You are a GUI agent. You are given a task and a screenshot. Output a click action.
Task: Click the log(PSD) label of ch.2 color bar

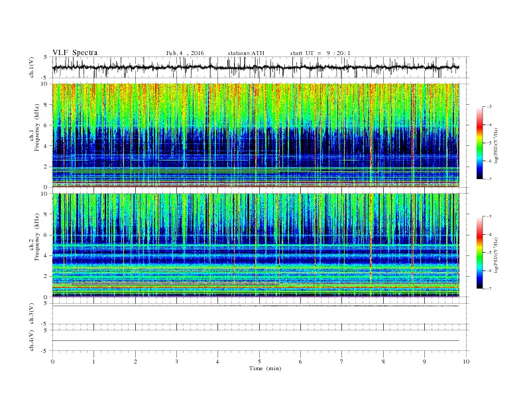[497, 255]
